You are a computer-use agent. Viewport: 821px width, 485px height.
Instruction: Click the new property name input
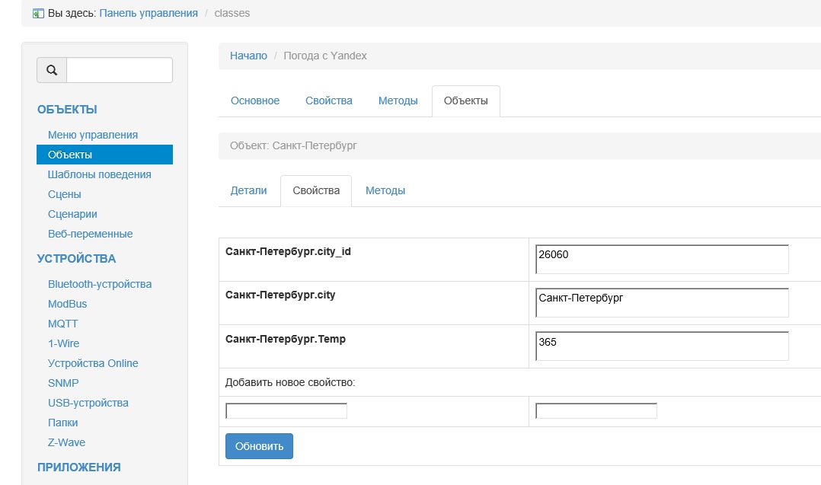point(286,411)
